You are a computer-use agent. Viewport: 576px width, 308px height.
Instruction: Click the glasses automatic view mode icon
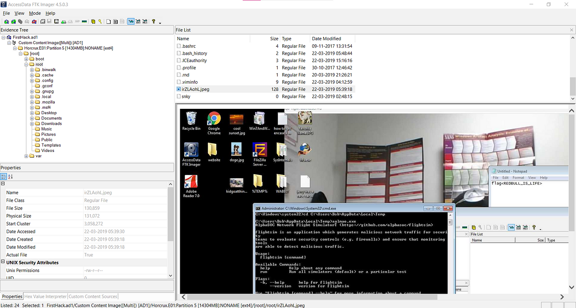pyautogui.click(x=131, y=21)
